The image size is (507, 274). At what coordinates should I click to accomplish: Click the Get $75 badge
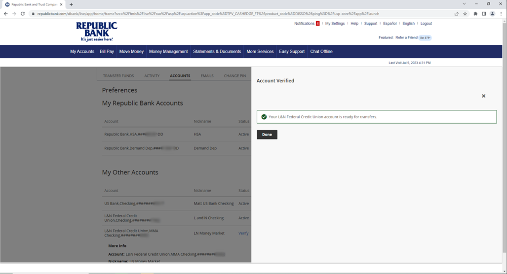425,38
